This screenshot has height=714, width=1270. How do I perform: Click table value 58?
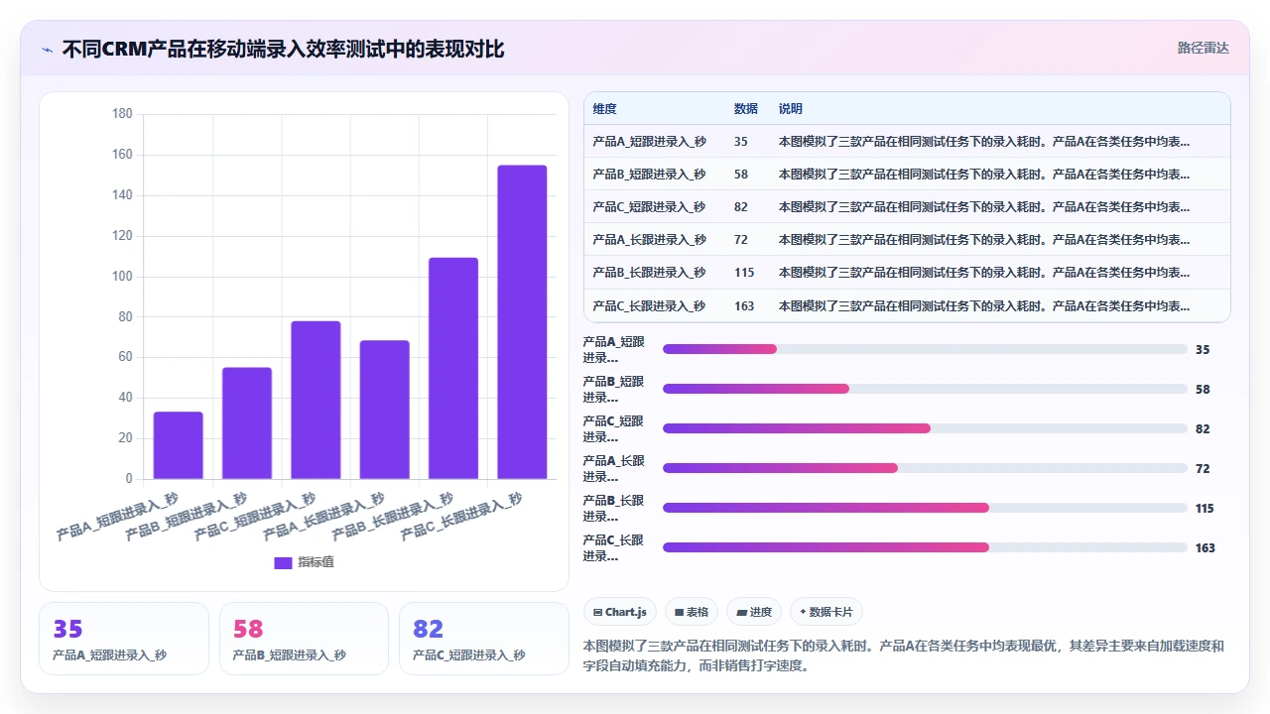pyautogui.click(x=741, y=174)
